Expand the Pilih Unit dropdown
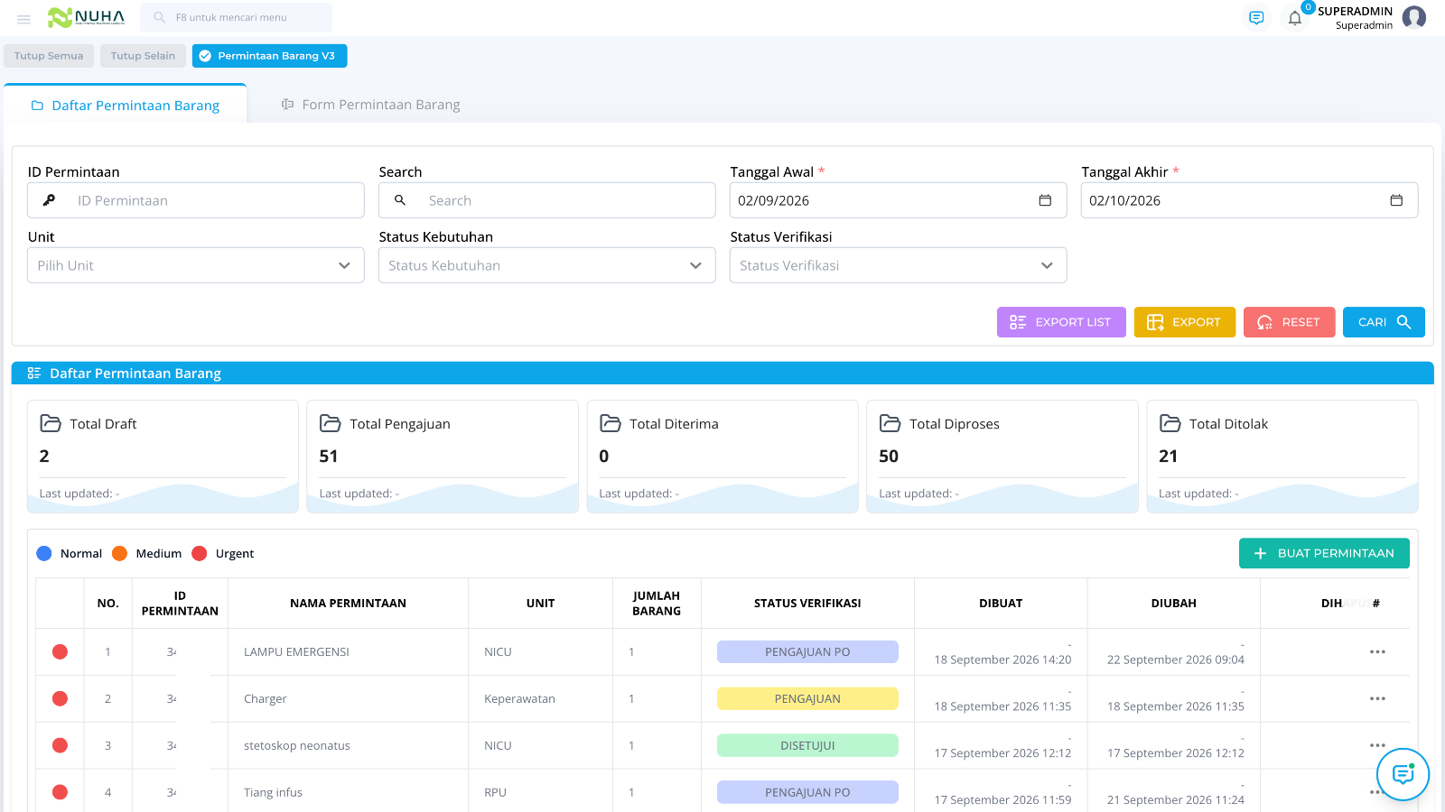The height and width of the screenshot is (812, 1445). (x=196, y=265)
